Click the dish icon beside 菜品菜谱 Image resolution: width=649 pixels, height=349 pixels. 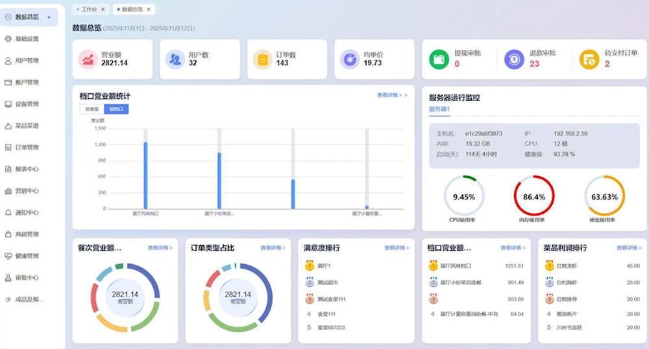8,126
